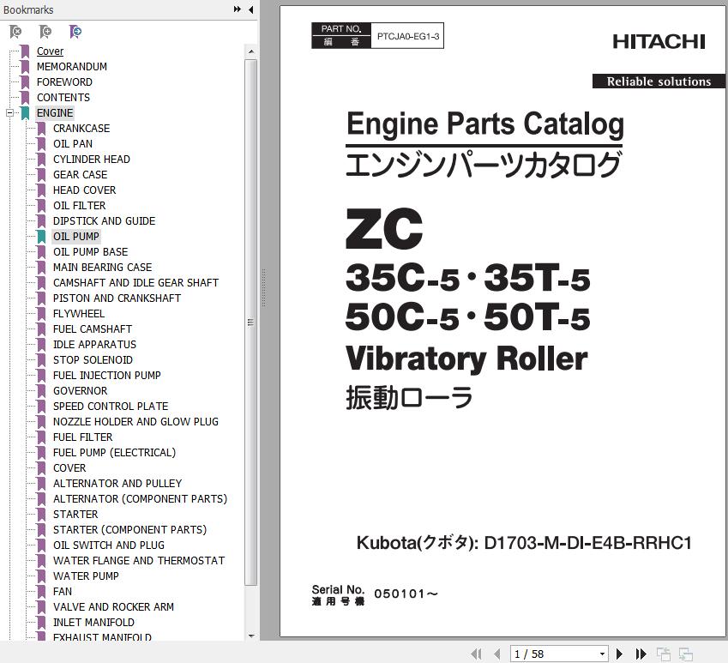Open the CONTENTS bookmark

[63, 98]
